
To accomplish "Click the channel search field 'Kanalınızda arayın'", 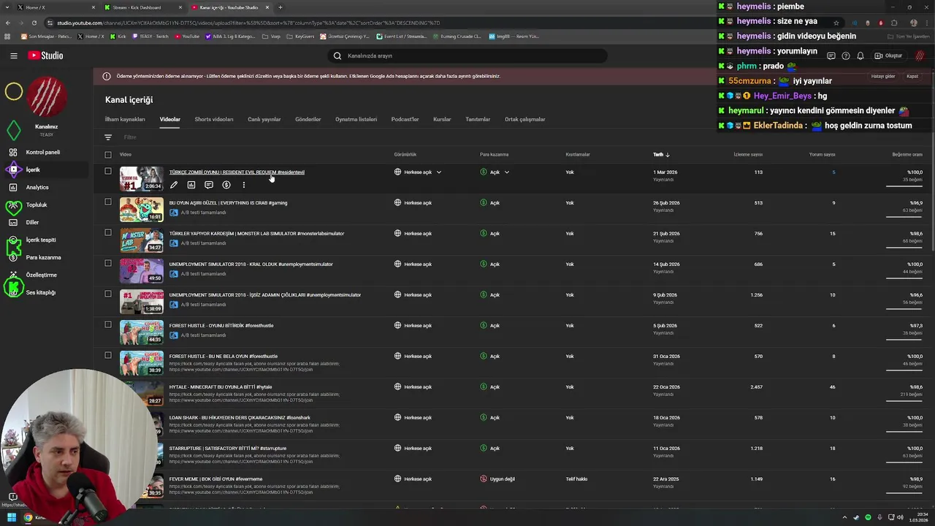I will tap(467, 56).
